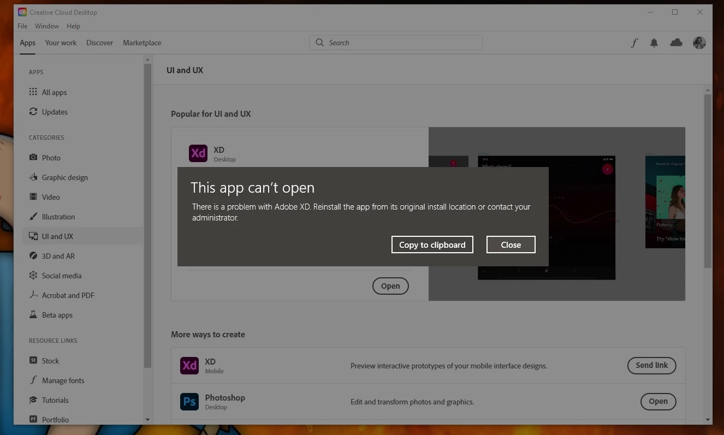Switch to the Your work tab
The image size is (724, 435).
[61, 43]
